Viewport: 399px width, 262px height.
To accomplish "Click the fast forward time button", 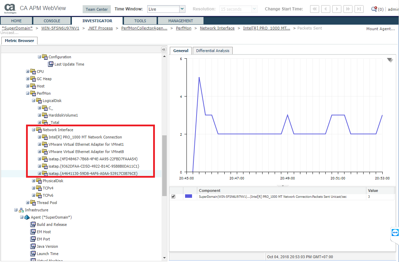I will coord(348,9).
